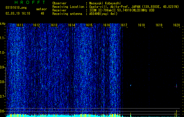Image resolution: width=184 pixels, height=117 pixels.
Task: Select the A504HB(yagi 4el) antenna text
Action: (x=103, y=14)
